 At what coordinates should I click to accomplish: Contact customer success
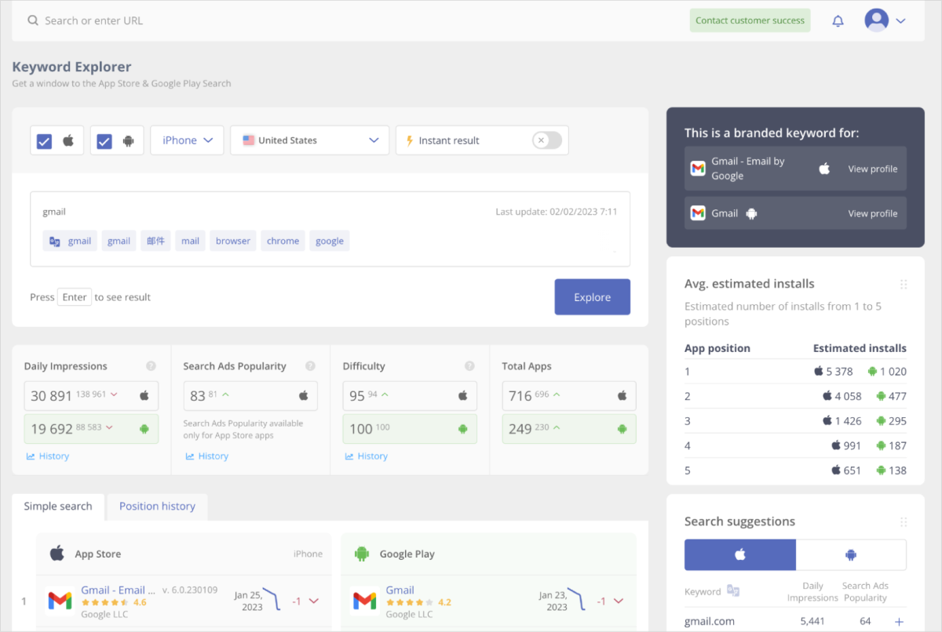(x=750, y=20)
